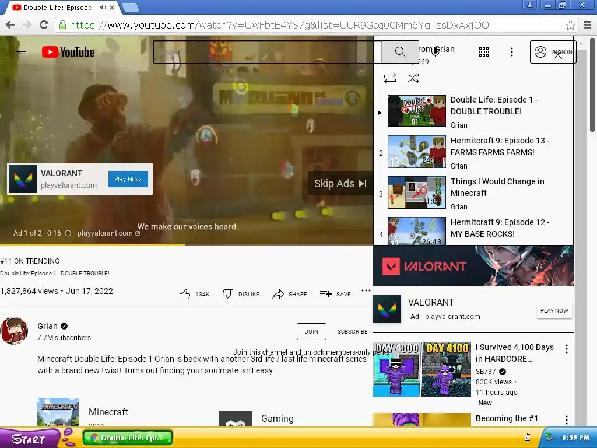This screenshot has height=448, width=597.
Task: Click Play Now on Valorant ad overlay
Action: [128, 179]
